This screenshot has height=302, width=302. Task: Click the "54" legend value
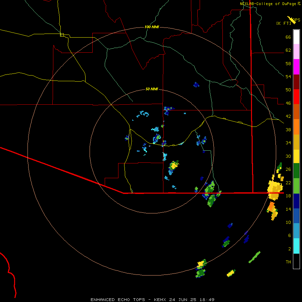point(288,77)
